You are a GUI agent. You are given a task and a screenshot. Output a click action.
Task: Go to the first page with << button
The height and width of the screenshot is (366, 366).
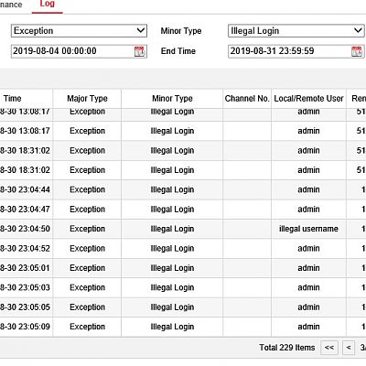329,348
